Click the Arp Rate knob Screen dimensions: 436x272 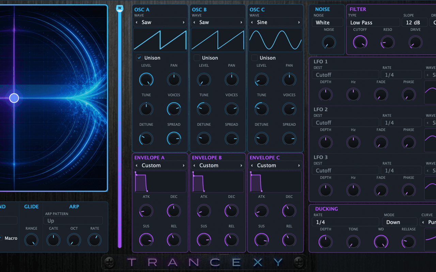pyautogui.click(x=95, y=240)
